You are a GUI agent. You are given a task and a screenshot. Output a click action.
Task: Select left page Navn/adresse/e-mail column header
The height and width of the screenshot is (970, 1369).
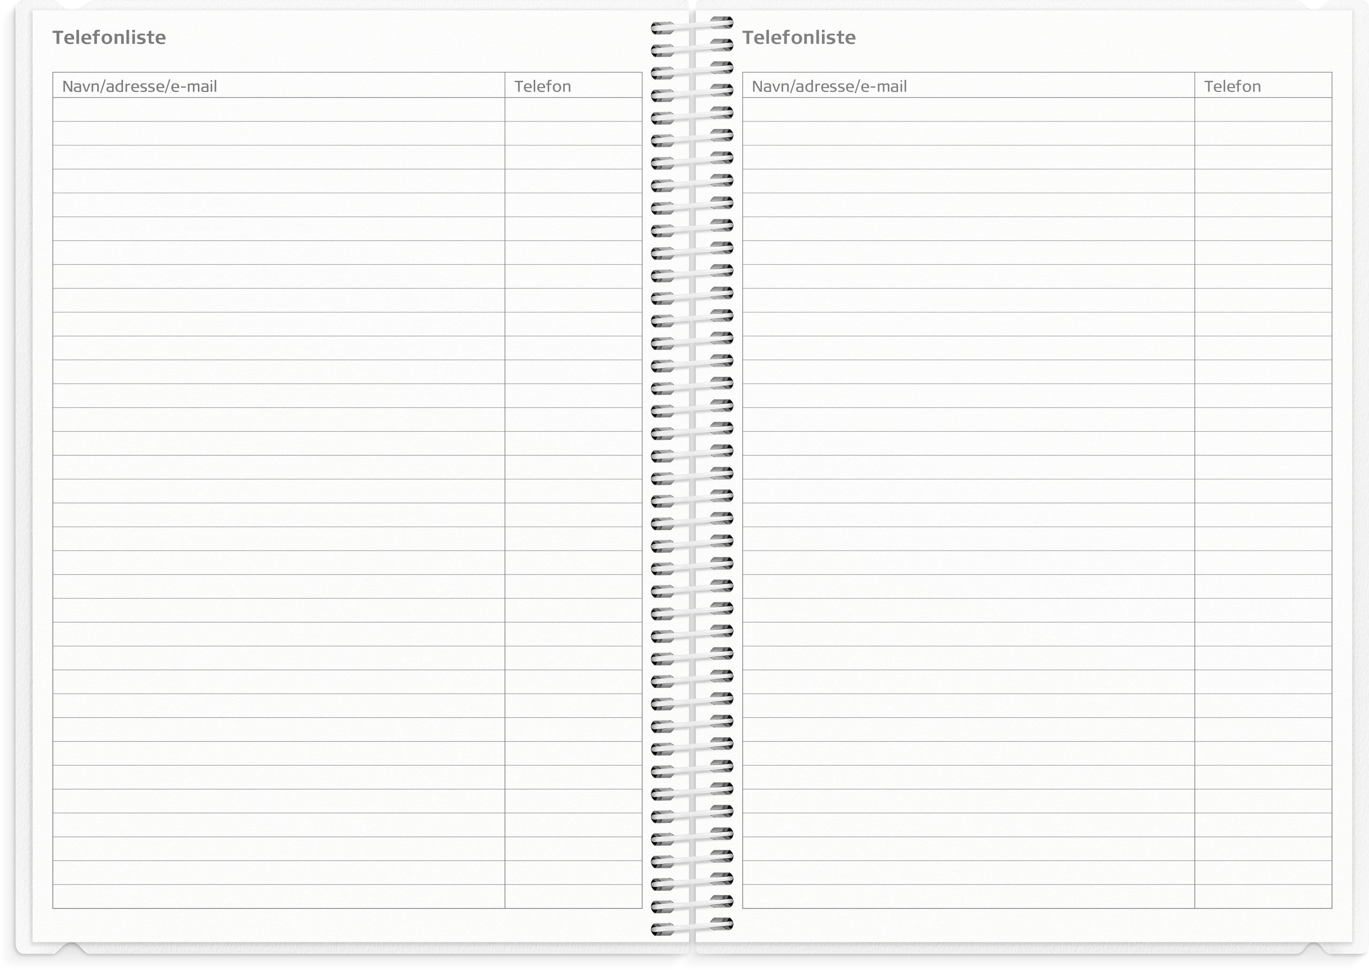click(140, 87)
